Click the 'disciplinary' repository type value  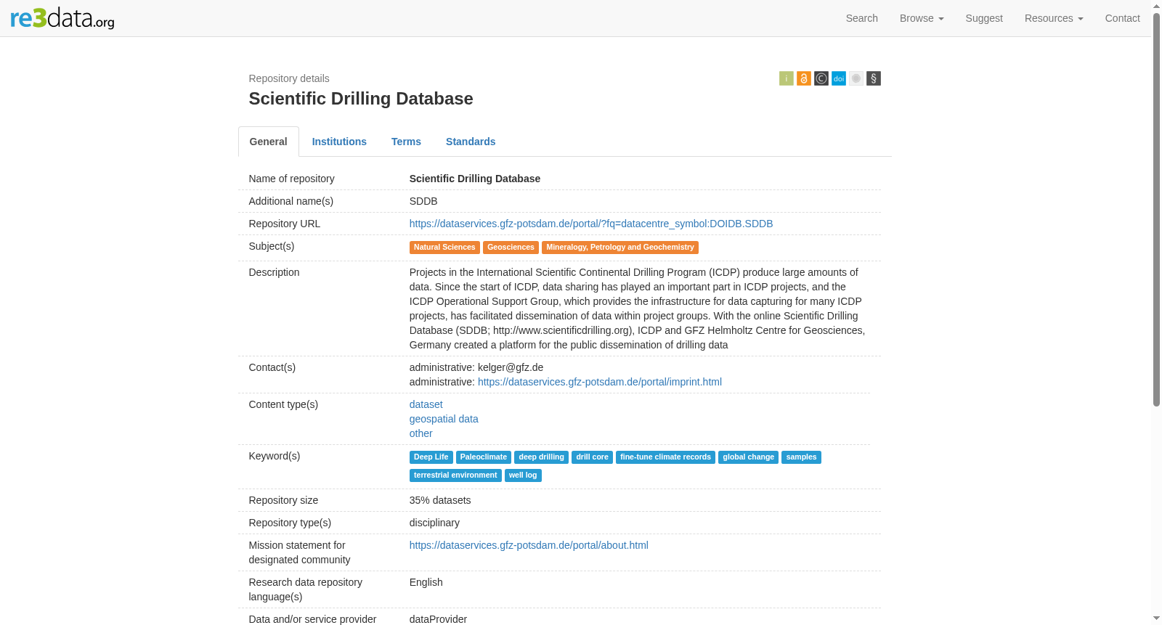click(x=434, y=523)
